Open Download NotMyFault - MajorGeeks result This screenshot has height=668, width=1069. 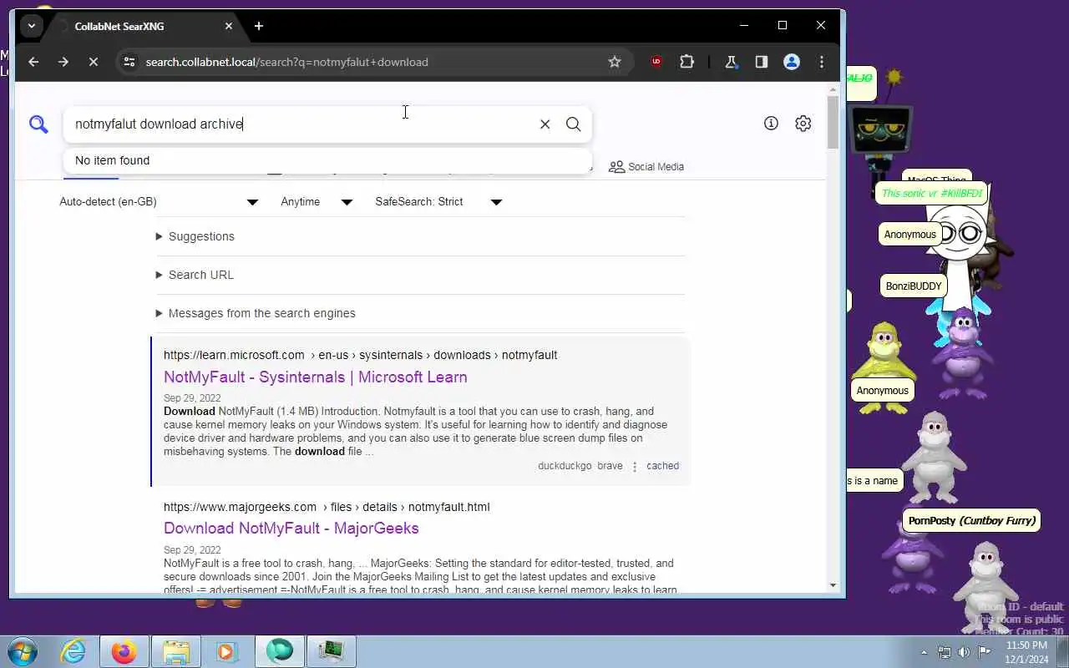291,528
